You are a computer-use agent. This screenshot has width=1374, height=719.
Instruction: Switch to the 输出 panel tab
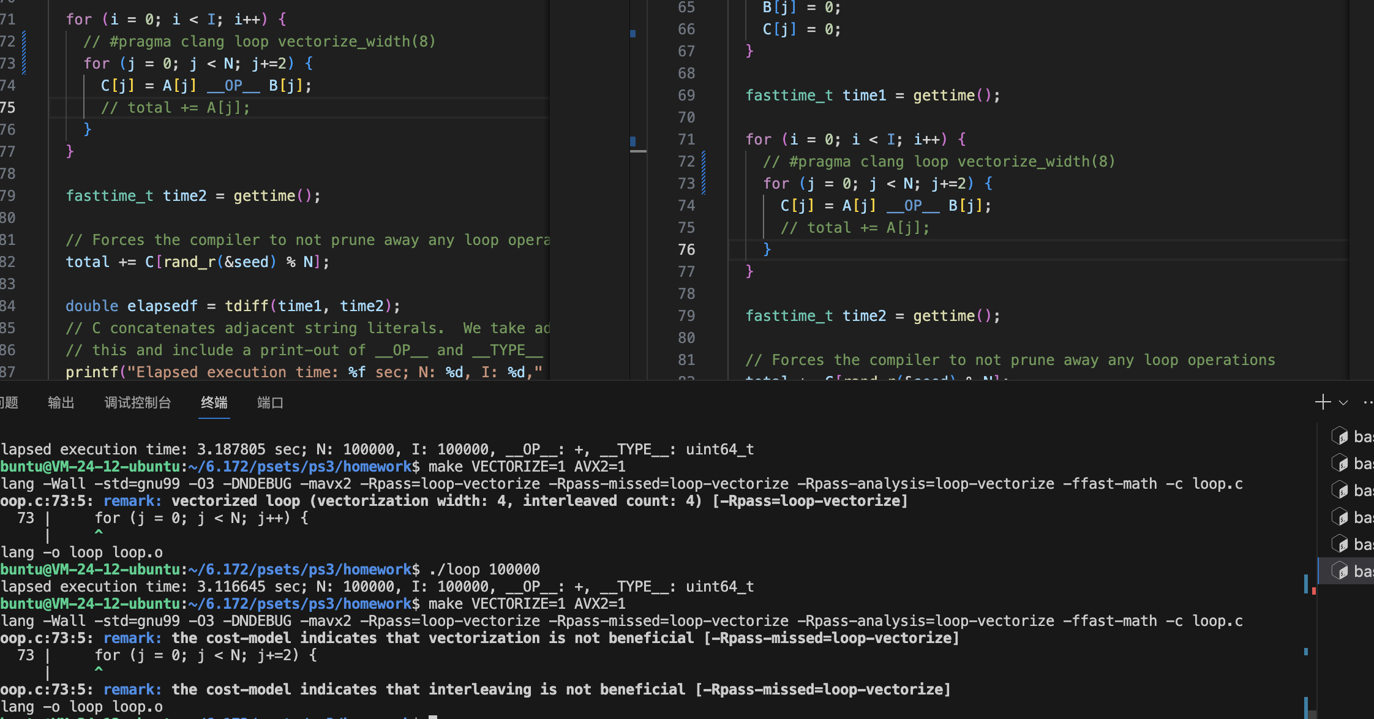(x=61, y=402)
